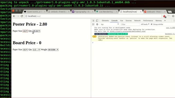
Task: Toggle the device toolbar icon in DevTools
Action: [97, 21]
